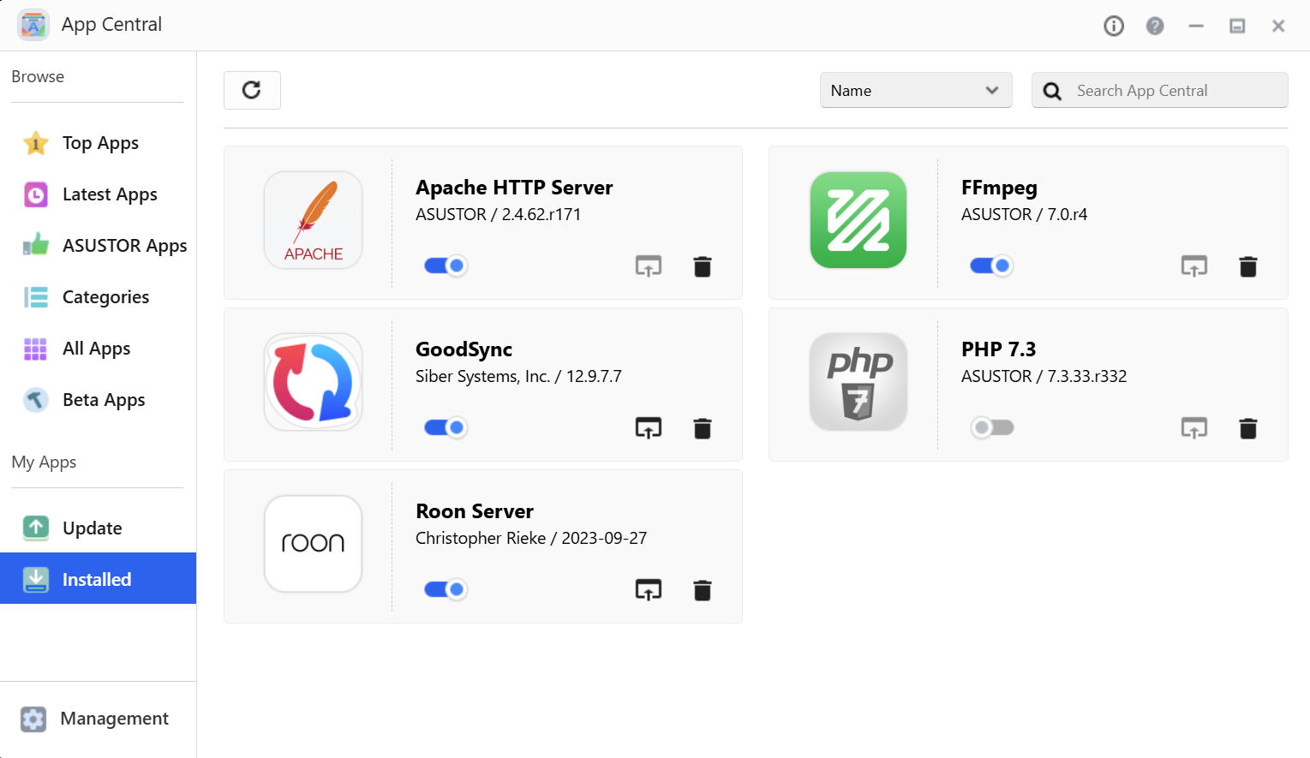1310x758 pixels.
Task: Focus the Search App Central field
Action: tap(1174, 91)
